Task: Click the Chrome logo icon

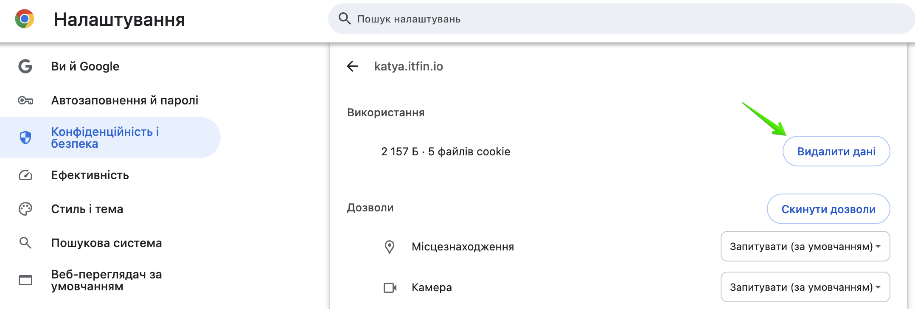Action: (25, 19)
